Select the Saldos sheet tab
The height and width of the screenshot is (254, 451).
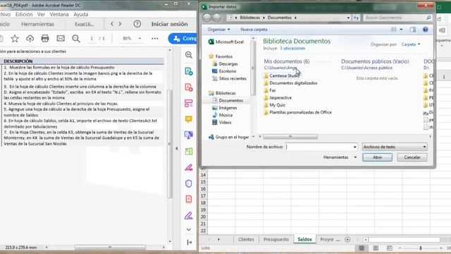coord(304,240)
